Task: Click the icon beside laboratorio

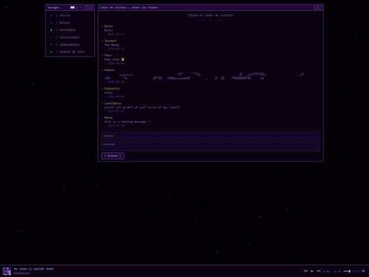Action: (x=51, y=44)
